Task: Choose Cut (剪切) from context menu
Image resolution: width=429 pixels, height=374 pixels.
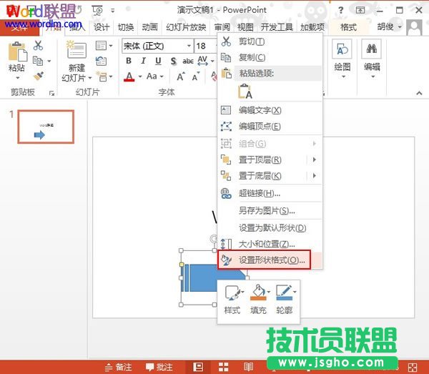Action: point(270,41)
